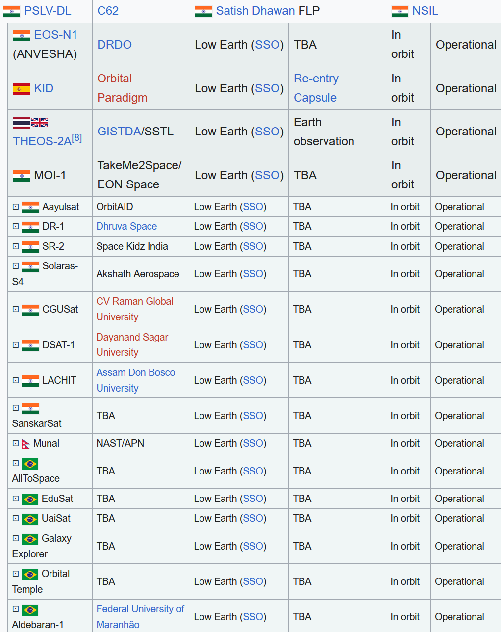Click the small square marker beside LACHIT
Viewport: 501px width, 632px height.
[x=16, y=381]
